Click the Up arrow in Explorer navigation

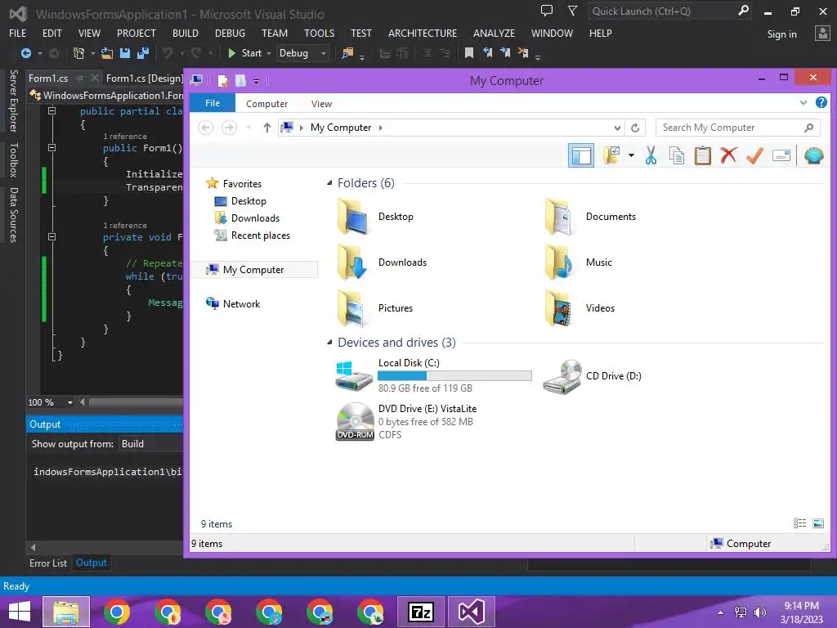coord(267,128)
